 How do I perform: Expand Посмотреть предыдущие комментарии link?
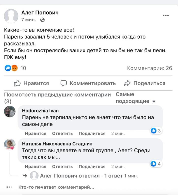[x=57, y=95]
